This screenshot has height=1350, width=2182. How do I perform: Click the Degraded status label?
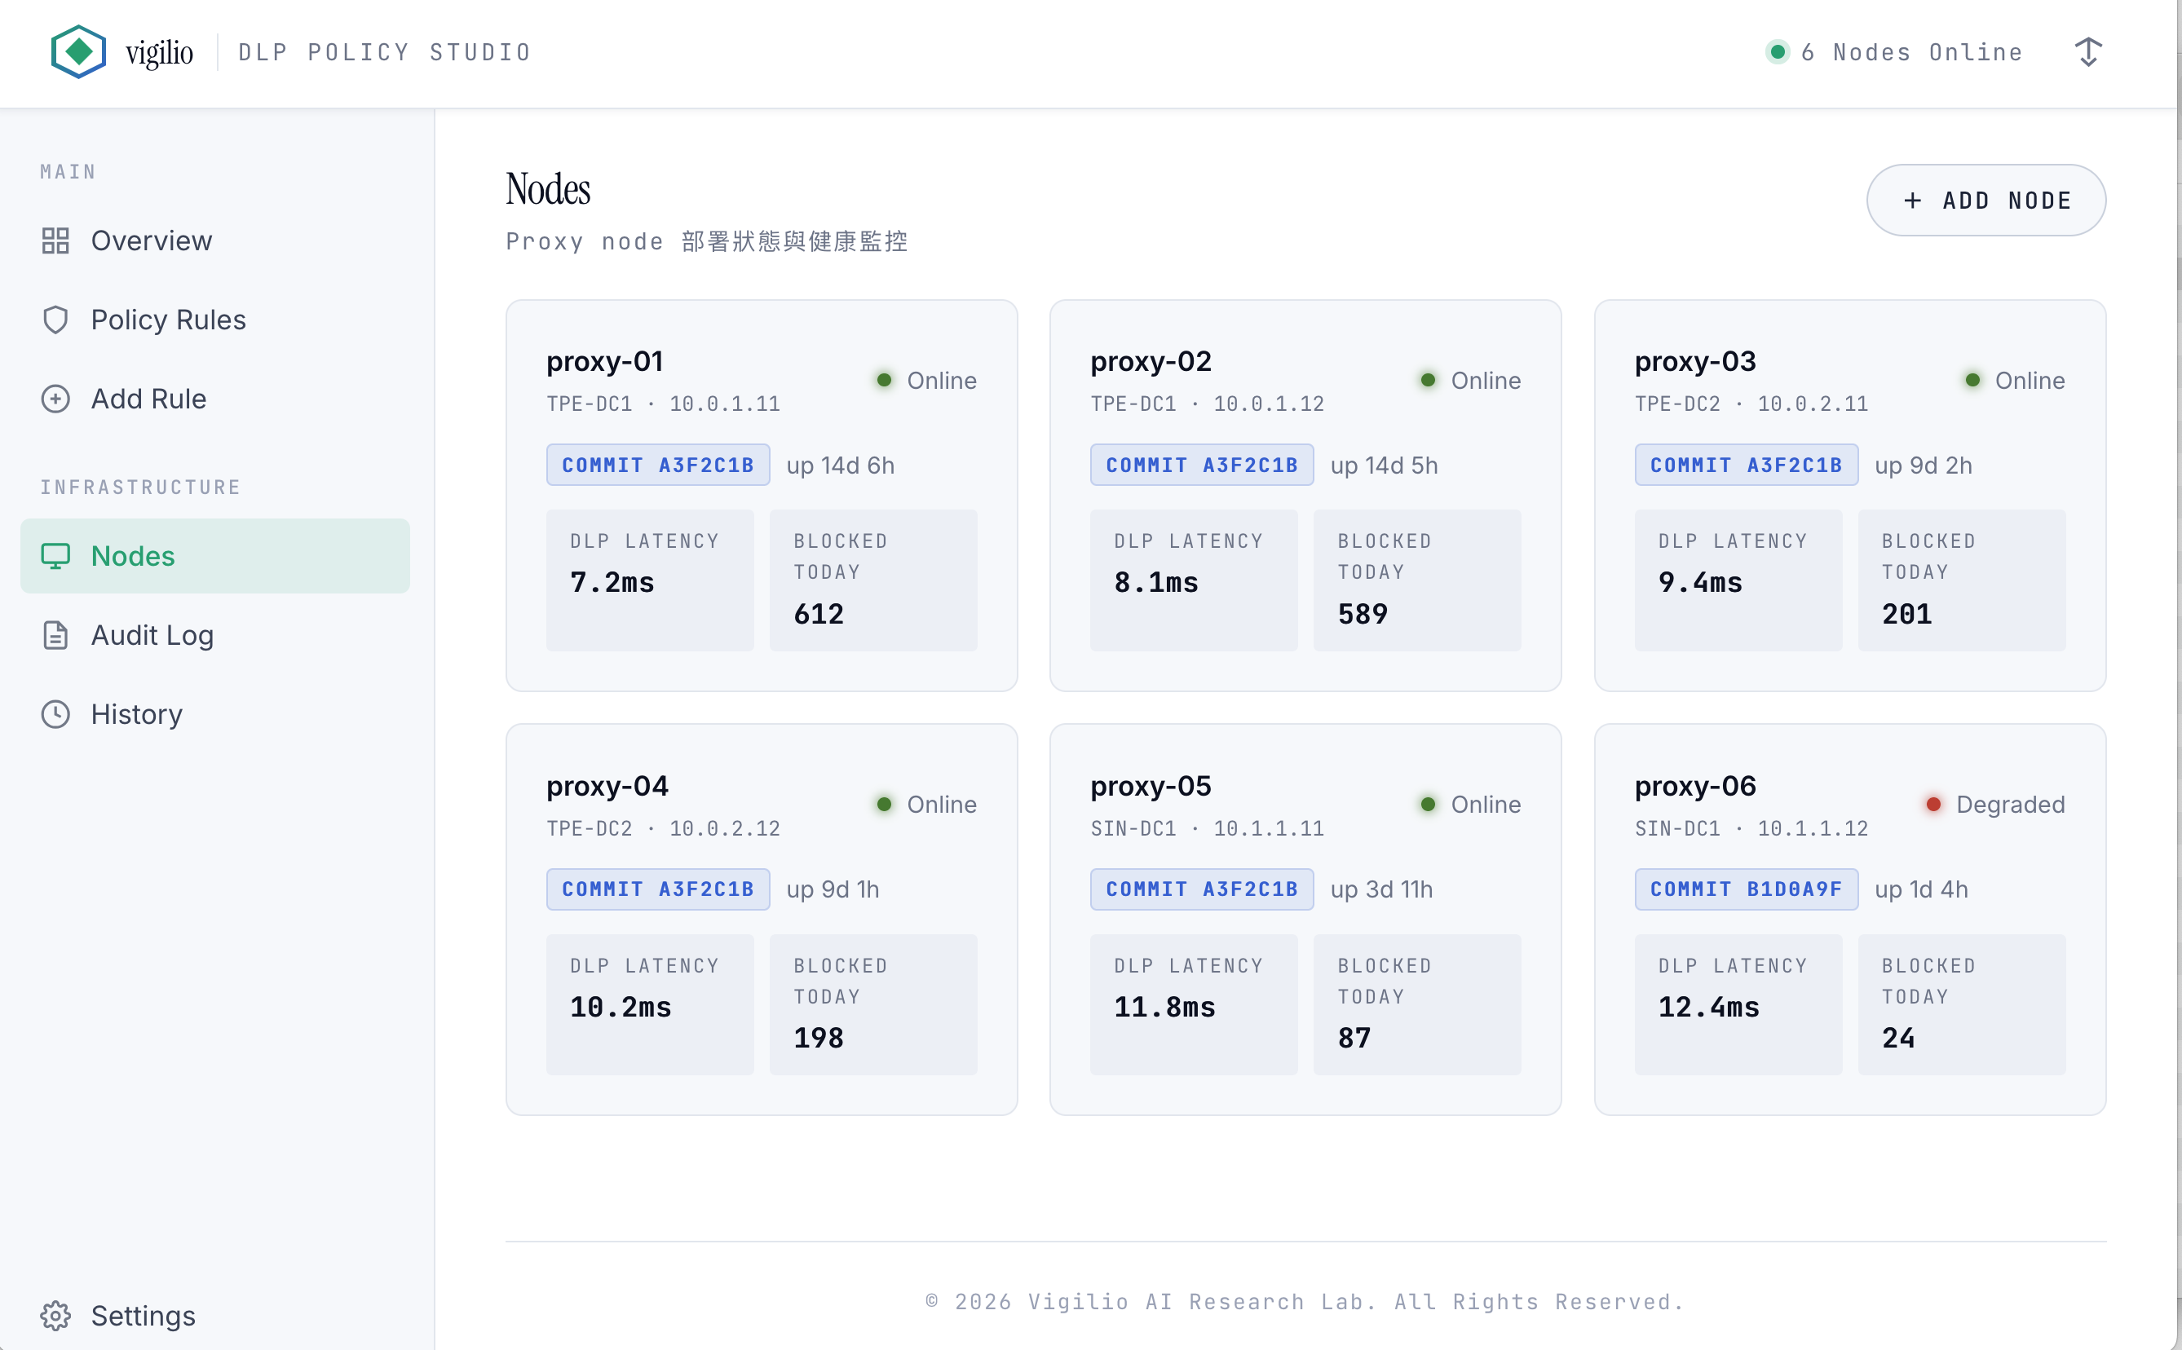2011,805
